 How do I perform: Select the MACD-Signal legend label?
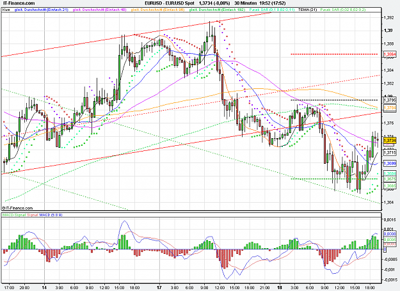click(14, 215)
